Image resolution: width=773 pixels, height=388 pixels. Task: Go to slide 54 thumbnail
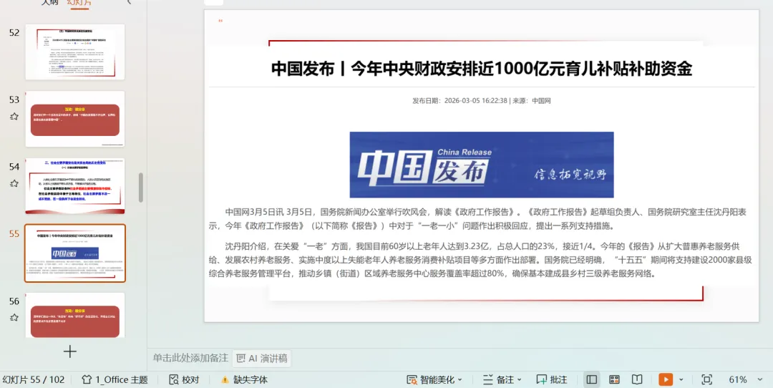pos(75,186)
